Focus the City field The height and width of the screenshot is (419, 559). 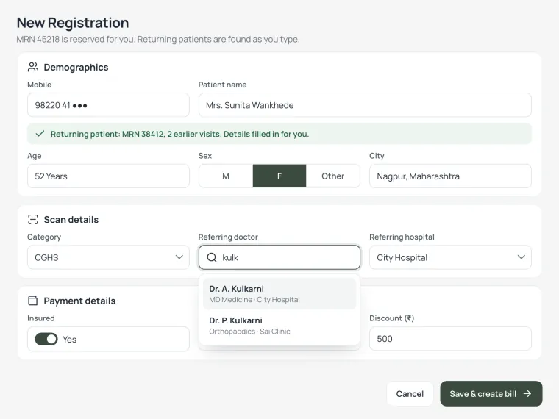(450, 176)
